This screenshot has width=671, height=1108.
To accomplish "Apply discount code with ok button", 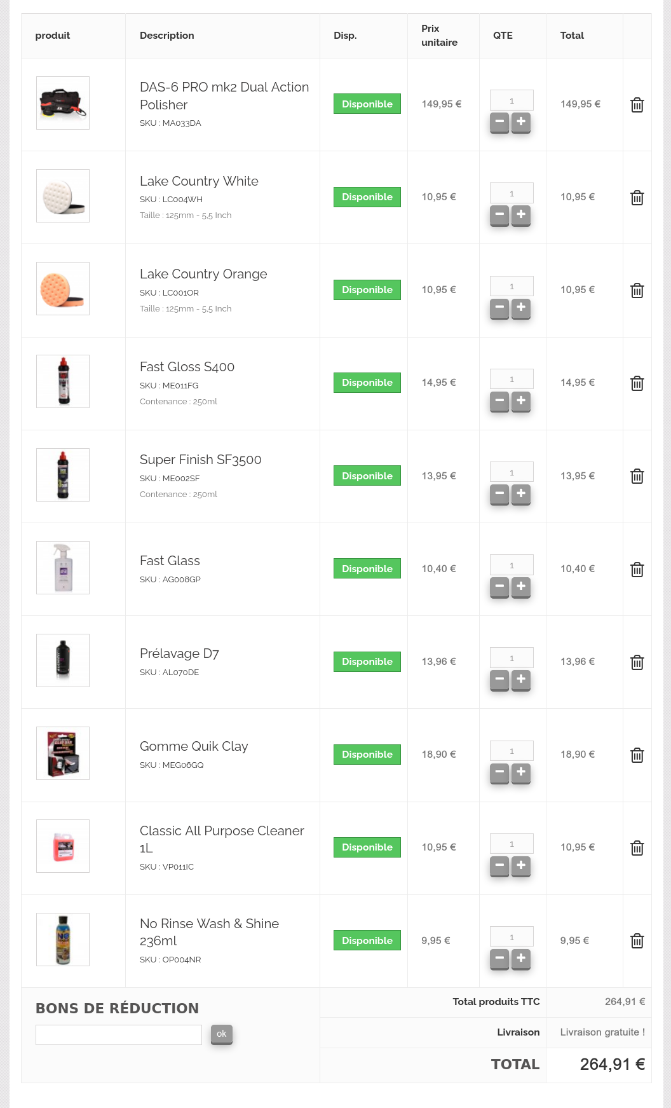I will point(221,1034).
